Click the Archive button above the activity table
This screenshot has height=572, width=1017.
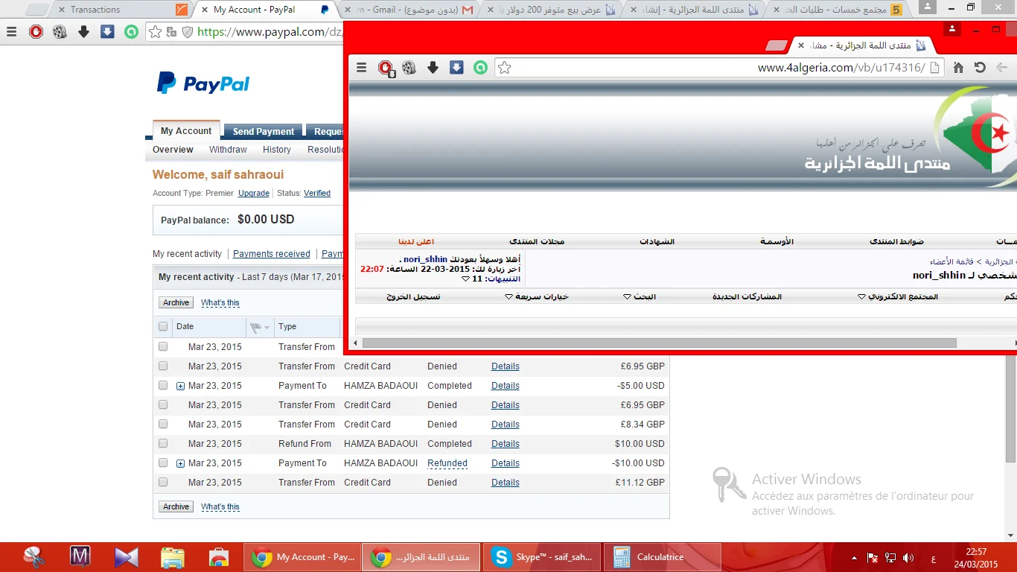pyautogui.click(x=176, y=302)
